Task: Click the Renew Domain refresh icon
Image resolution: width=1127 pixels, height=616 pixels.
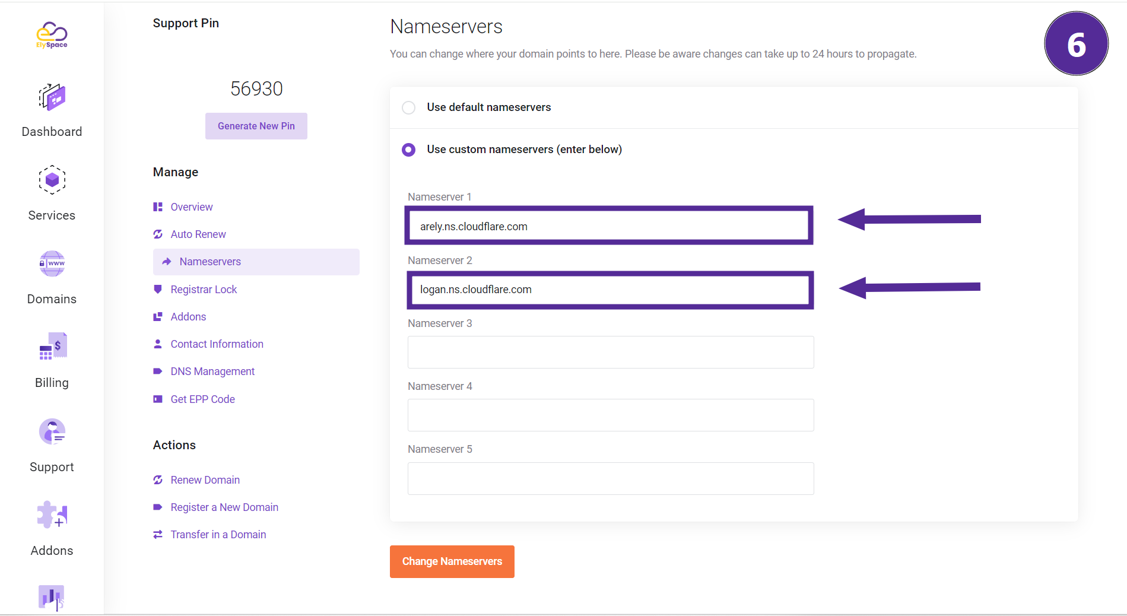Action: (x=158, y=480)
